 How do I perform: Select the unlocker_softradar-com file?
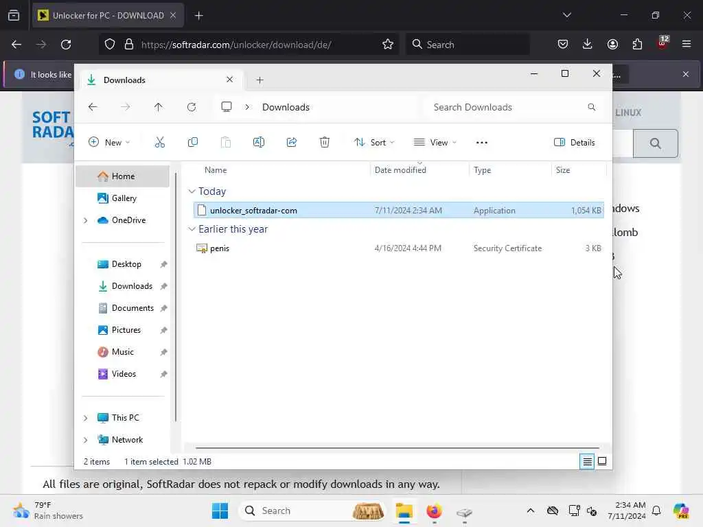[x=399, y=210]
